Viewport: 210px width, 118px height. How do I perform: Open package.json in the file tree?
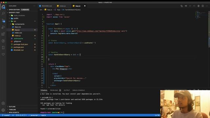22,47
